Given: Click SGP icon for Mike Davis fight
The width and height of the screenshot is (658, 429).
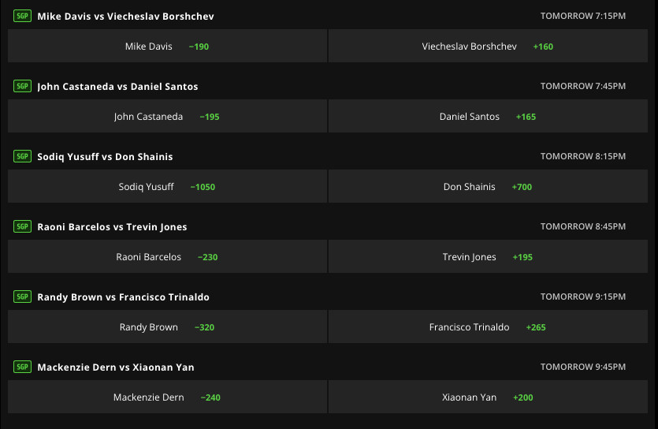Looking at the screenshot, I should click(22, 16).
